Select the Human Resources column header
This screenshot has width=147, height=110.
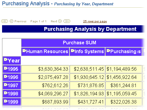click(45, 52)
